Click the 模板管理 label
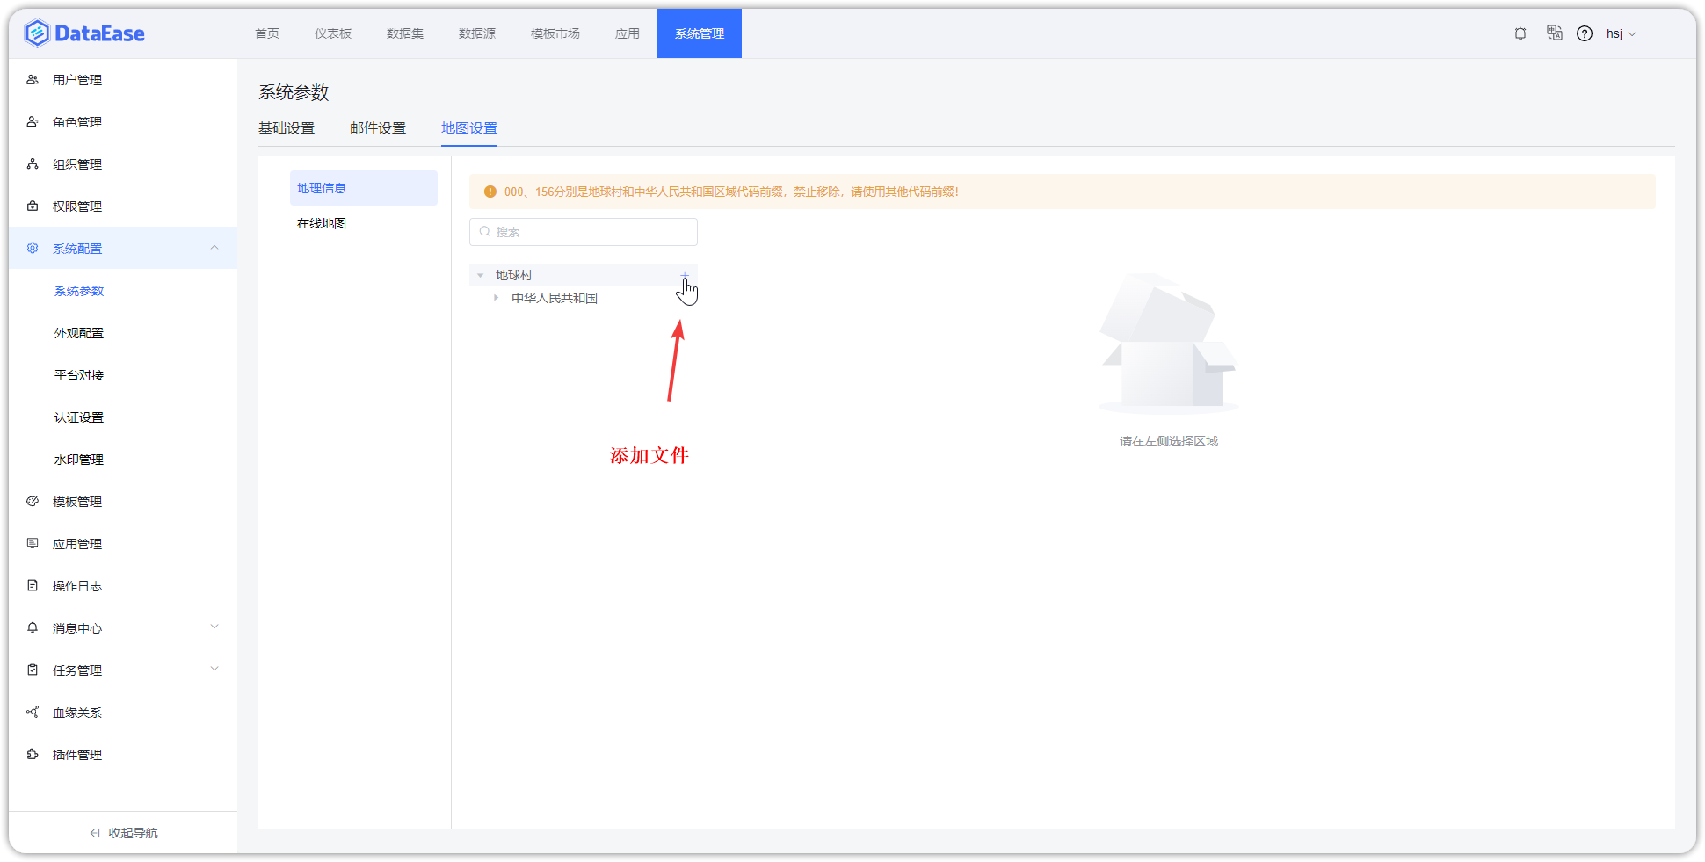 (x=77, y=502)
